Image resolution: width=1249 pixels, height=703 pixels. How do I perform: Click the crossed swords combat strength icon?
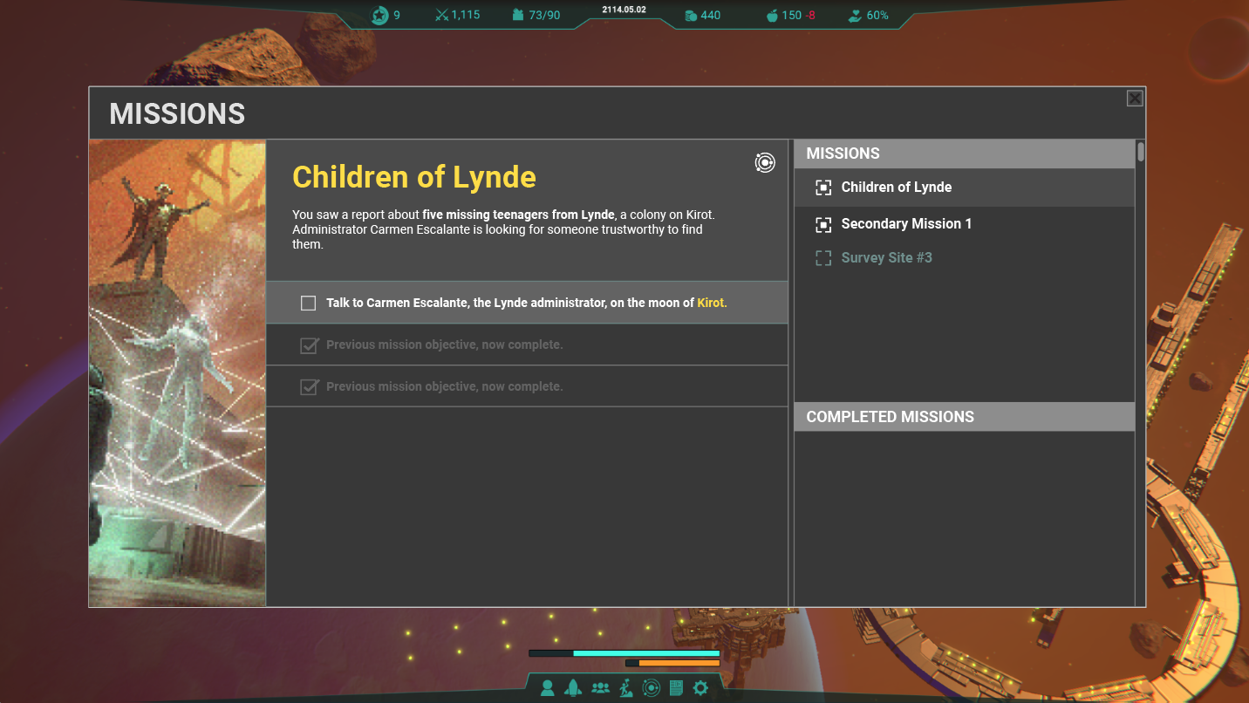441,15
